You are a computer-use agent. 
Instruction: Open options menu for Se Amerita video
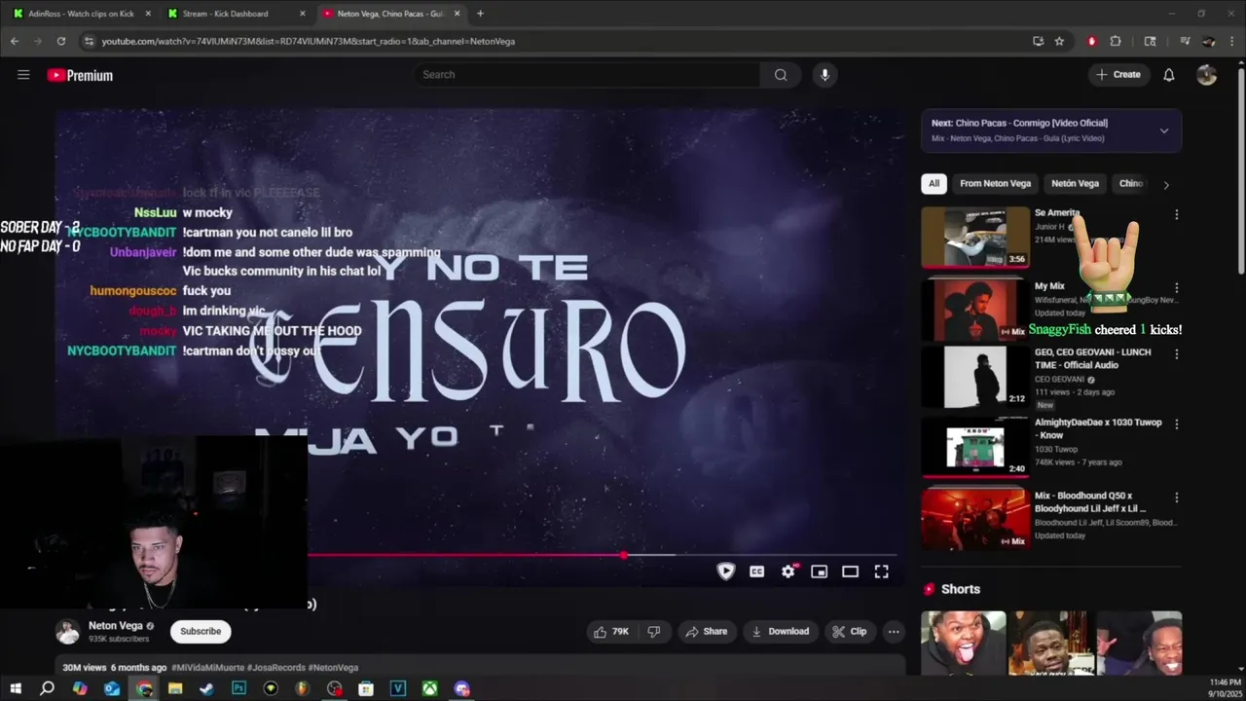(x=1176, y=214)
